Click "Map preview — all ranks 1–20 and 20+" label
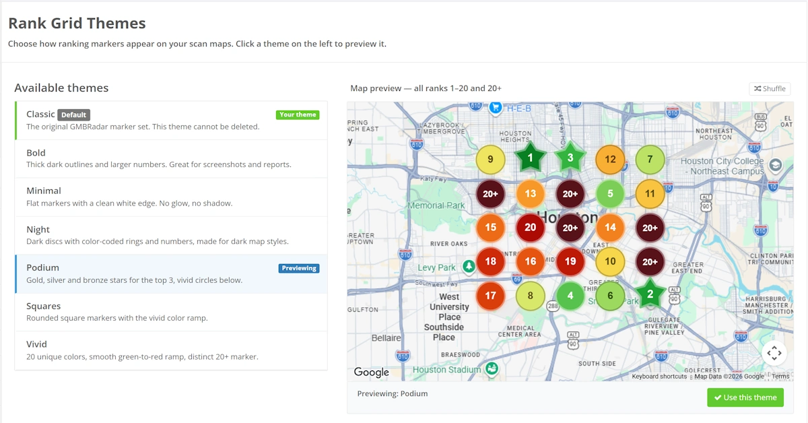808x423 pixels. point(426,88)
